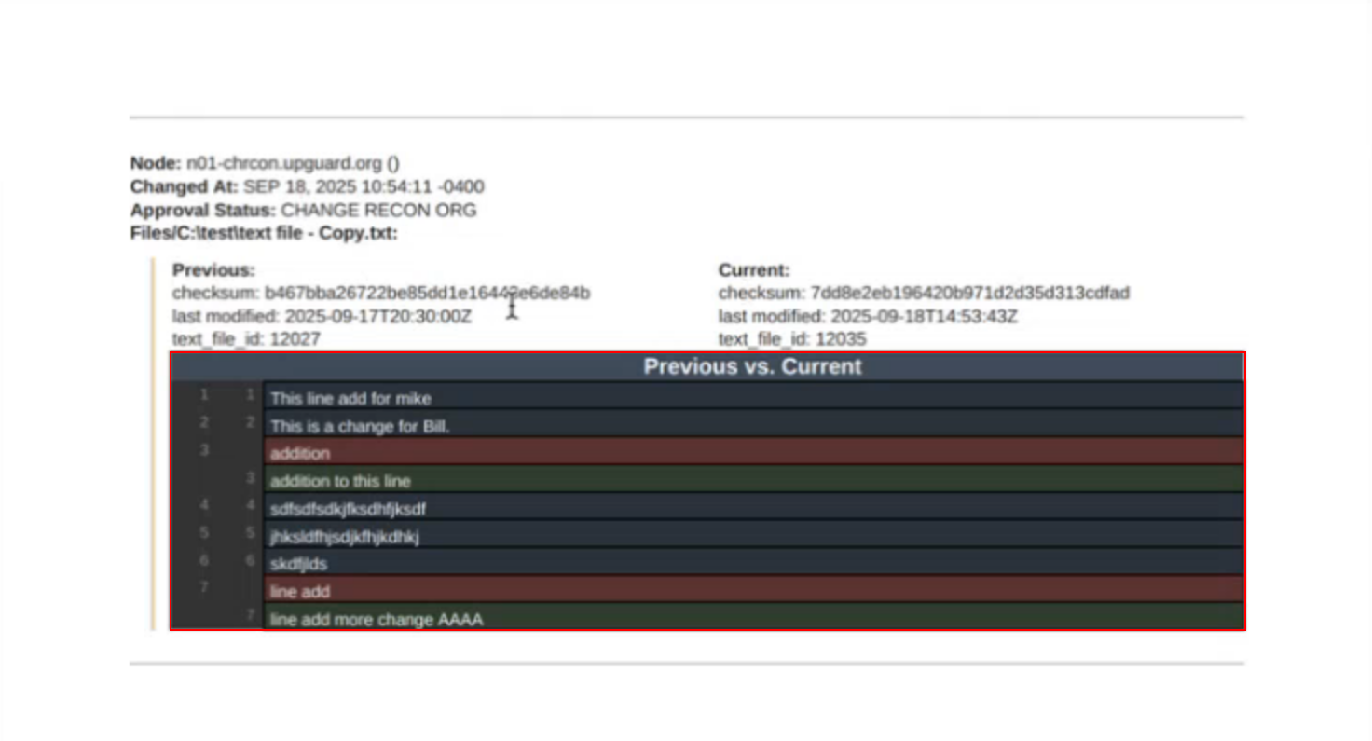Viewport: 1372px width, 741px height.
Task: Select the 'This line add for mike' row
Action: coord(350,399)
